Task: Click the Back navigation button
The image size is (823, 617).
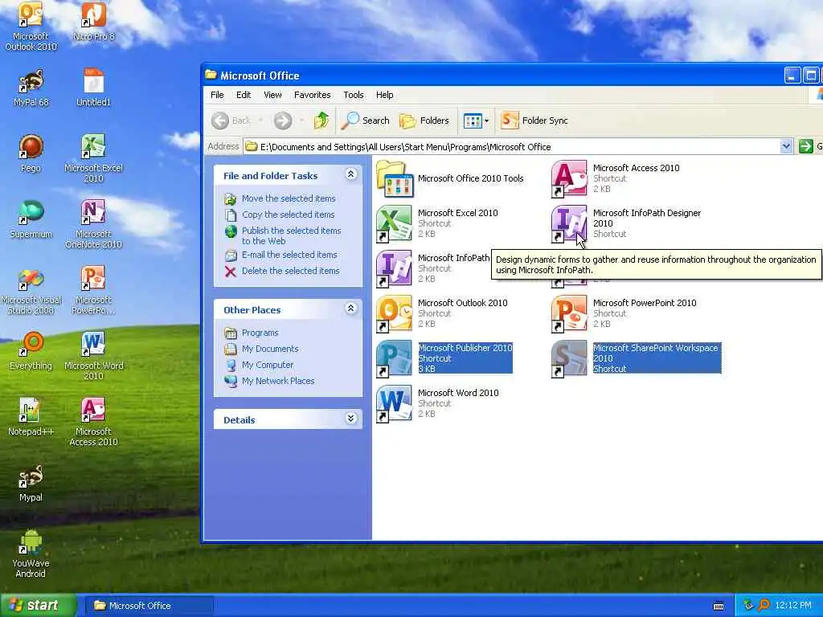Action: 231,121
